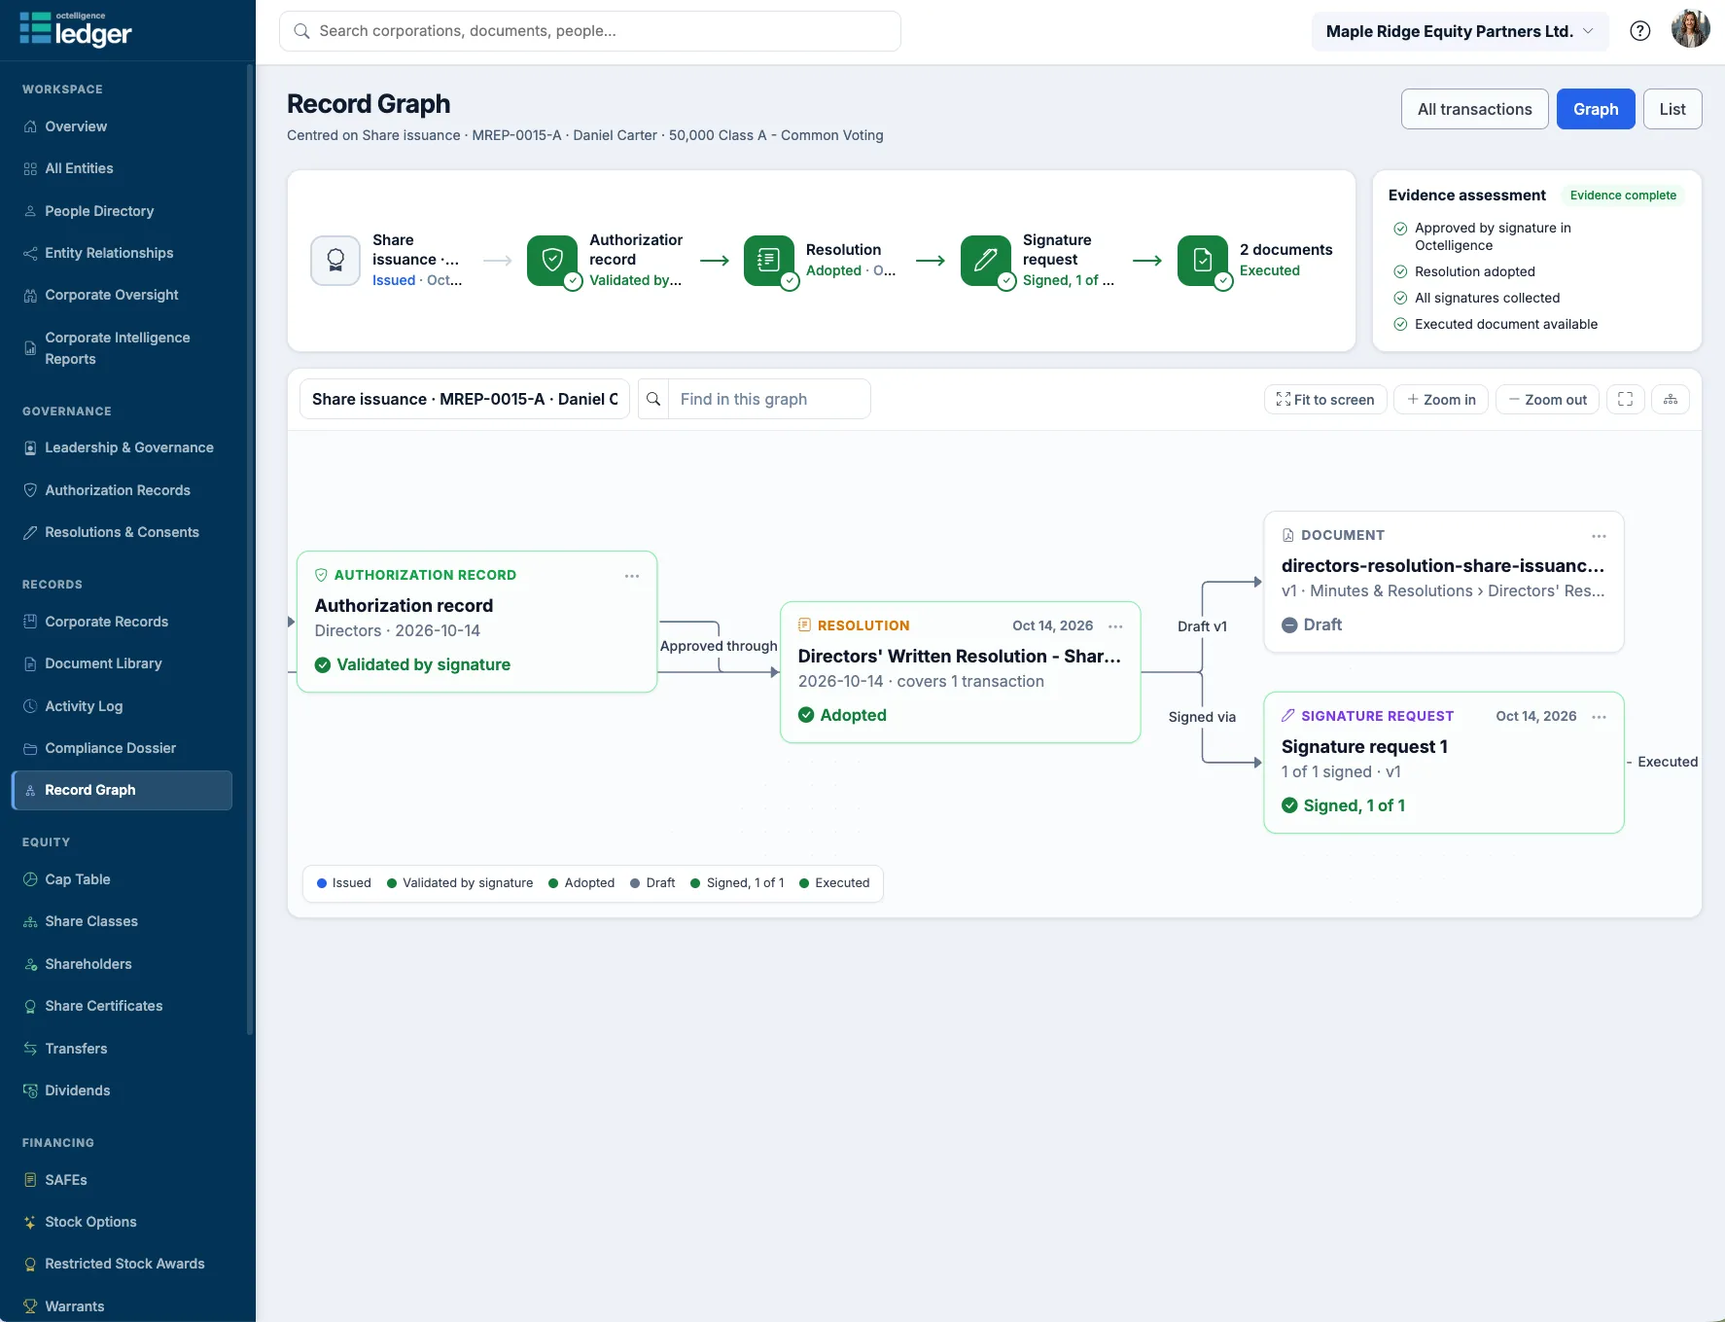The width and height of the screenshot is (1725, 1322).
Task: Focus the global search field
Action: 589,31
